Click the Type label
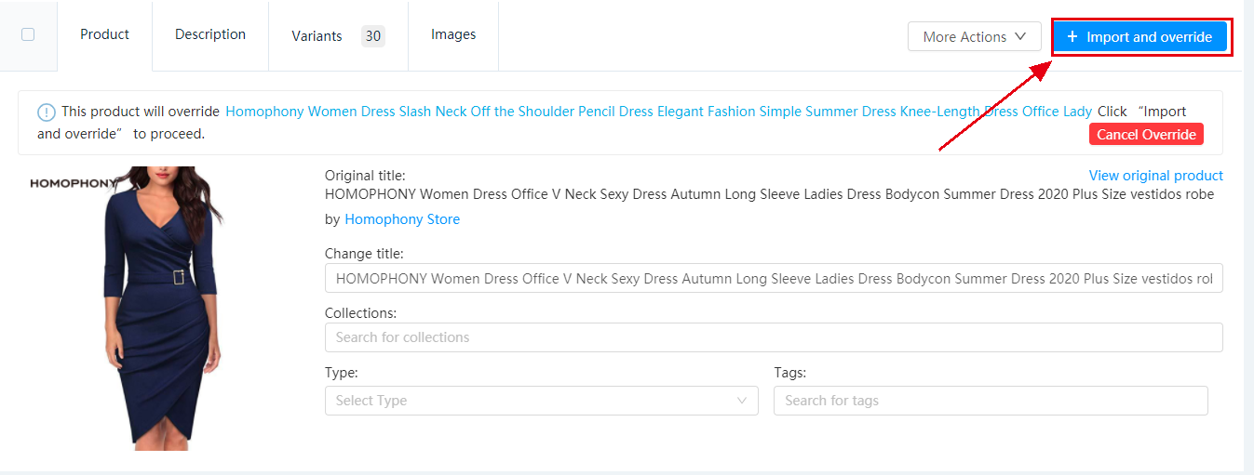The width and height of the screenshot is (1254, 475). pos(342,373)
